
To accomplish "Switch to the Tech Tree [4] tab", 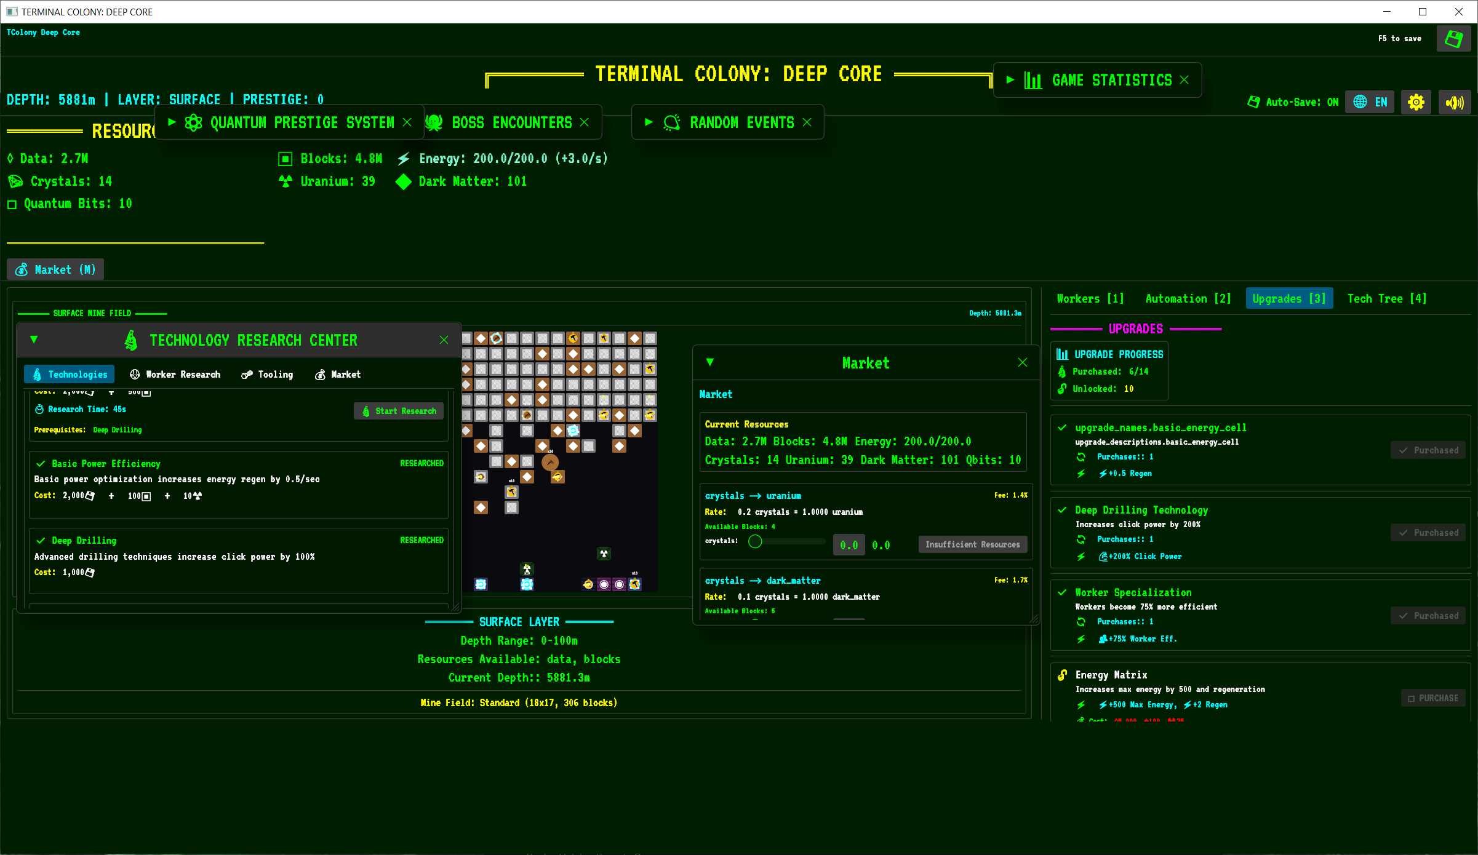I will [1386, 298].
